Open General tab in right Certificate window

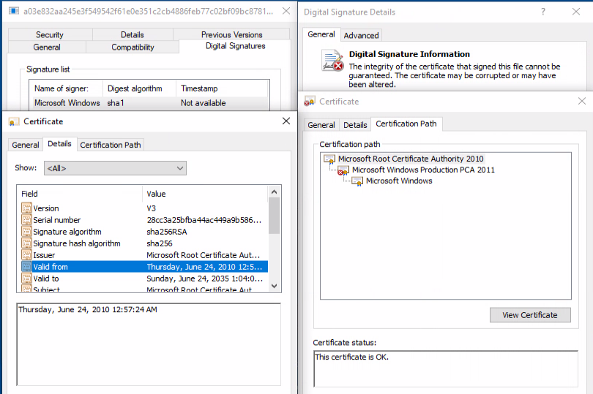coord(321,125)
